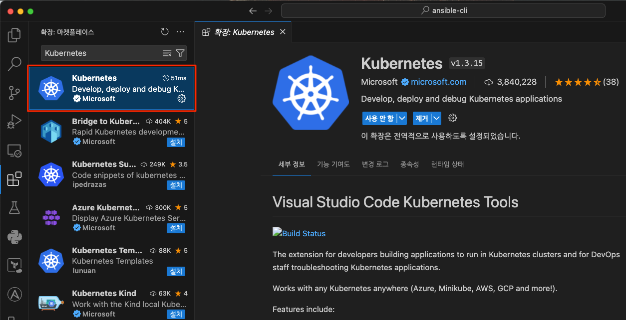This screenshot has height=320, width=626.
Task: Open the Ansible activity bar icon
Action: coord(14,294)
